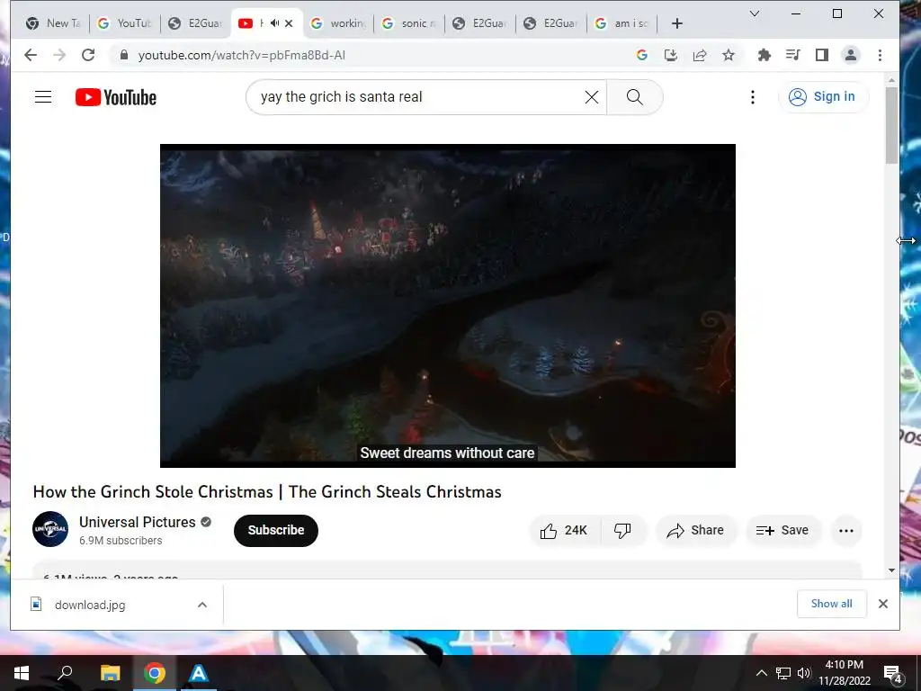Open the tab search dropdown arrow
Image resolution: width=921 pixels, height=691 pixels.
pyautogui.click(x=755, y=13)
